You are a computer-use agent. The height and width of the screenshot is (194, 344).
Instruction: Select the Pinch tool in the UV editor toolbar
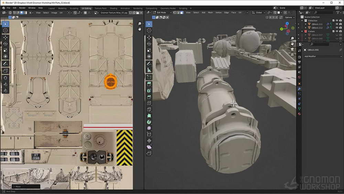click(x=6, y=91)
